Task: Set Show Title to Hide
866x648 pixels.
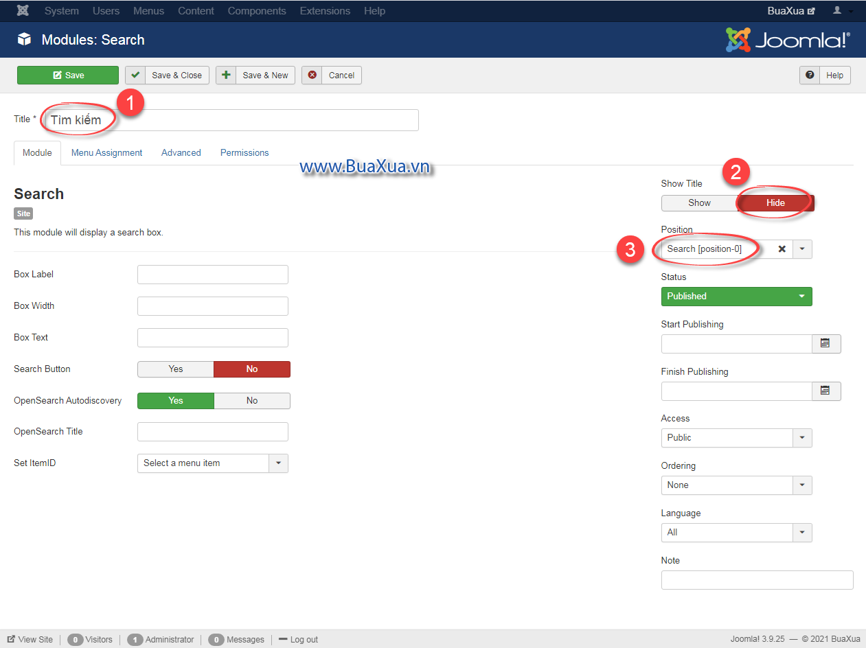Action: click(775, 202)
